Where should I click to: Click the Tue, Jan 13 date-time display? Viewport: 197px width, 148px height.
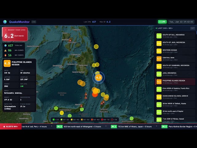181,22
